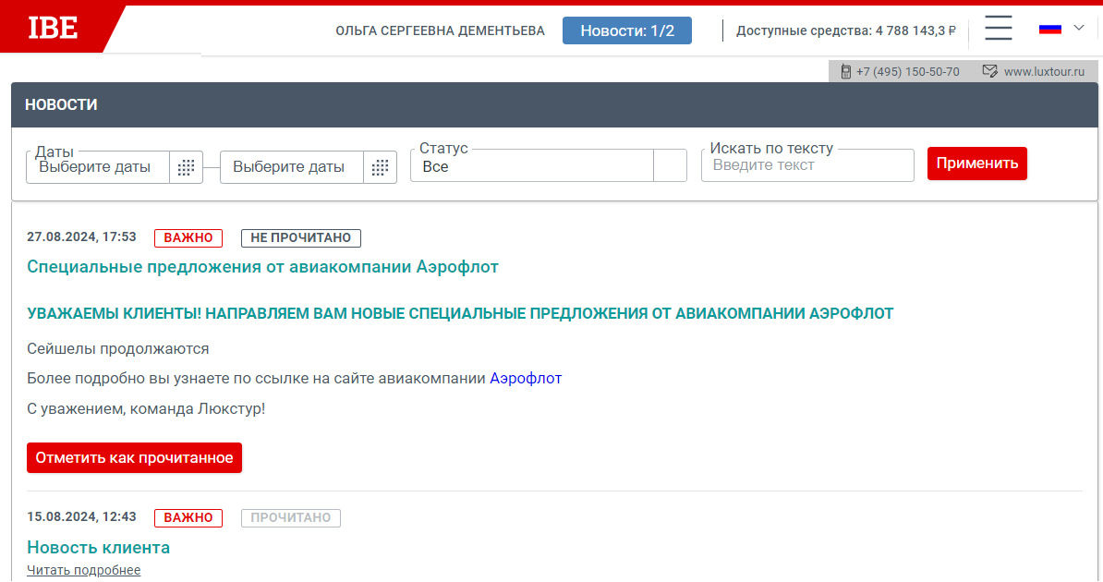
Task: Open Читать подробнее link
Action: click(83, 570)
